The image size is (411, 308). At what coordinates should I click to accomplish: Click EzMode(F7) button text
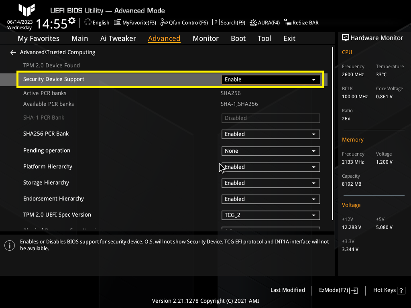(x=334, y=290)
